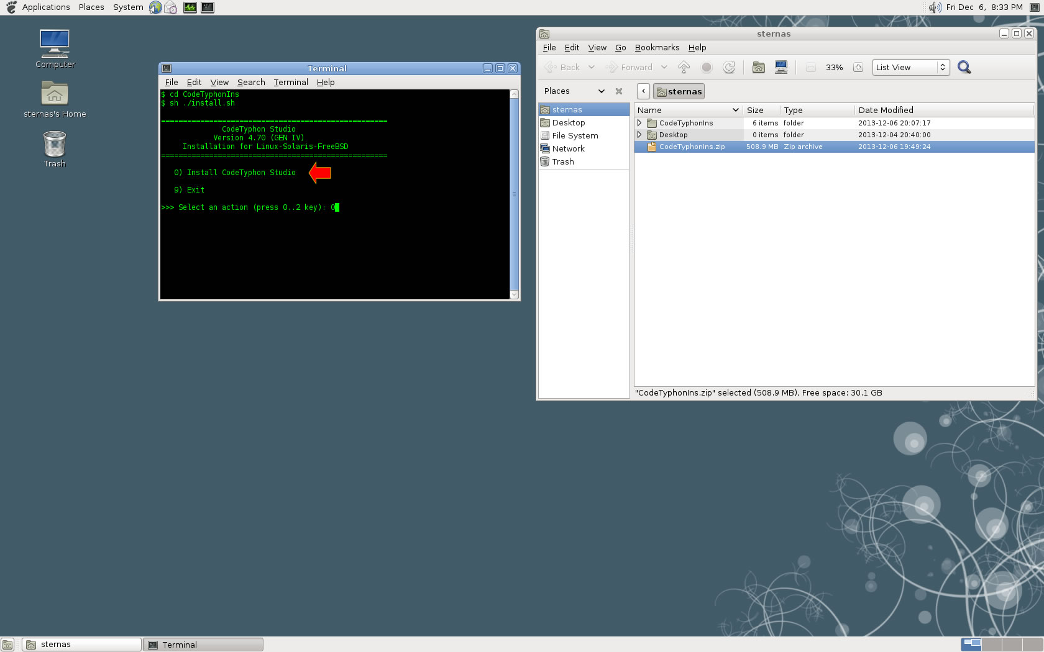
Task: Select sternas's Home desktop icon
Action: pyautogui.click(x=55, y=99)
